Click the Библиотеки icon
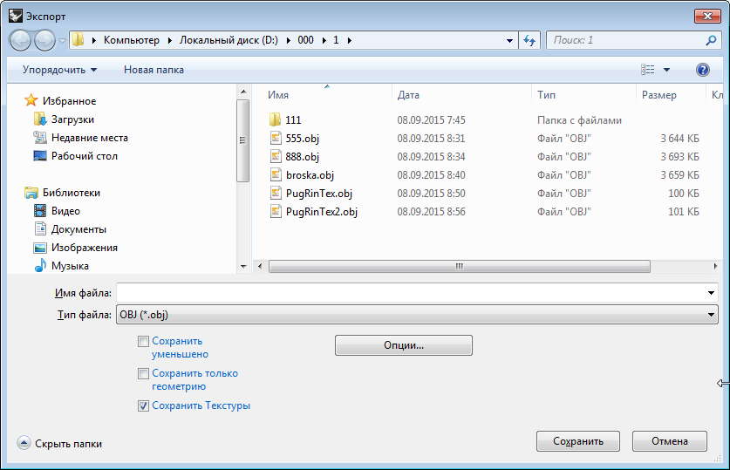The width and height of the screenshot is (730, 470). click(31, 192)
